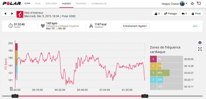Click the right range slider handle
Screen dimensions: 206x99
145,96
